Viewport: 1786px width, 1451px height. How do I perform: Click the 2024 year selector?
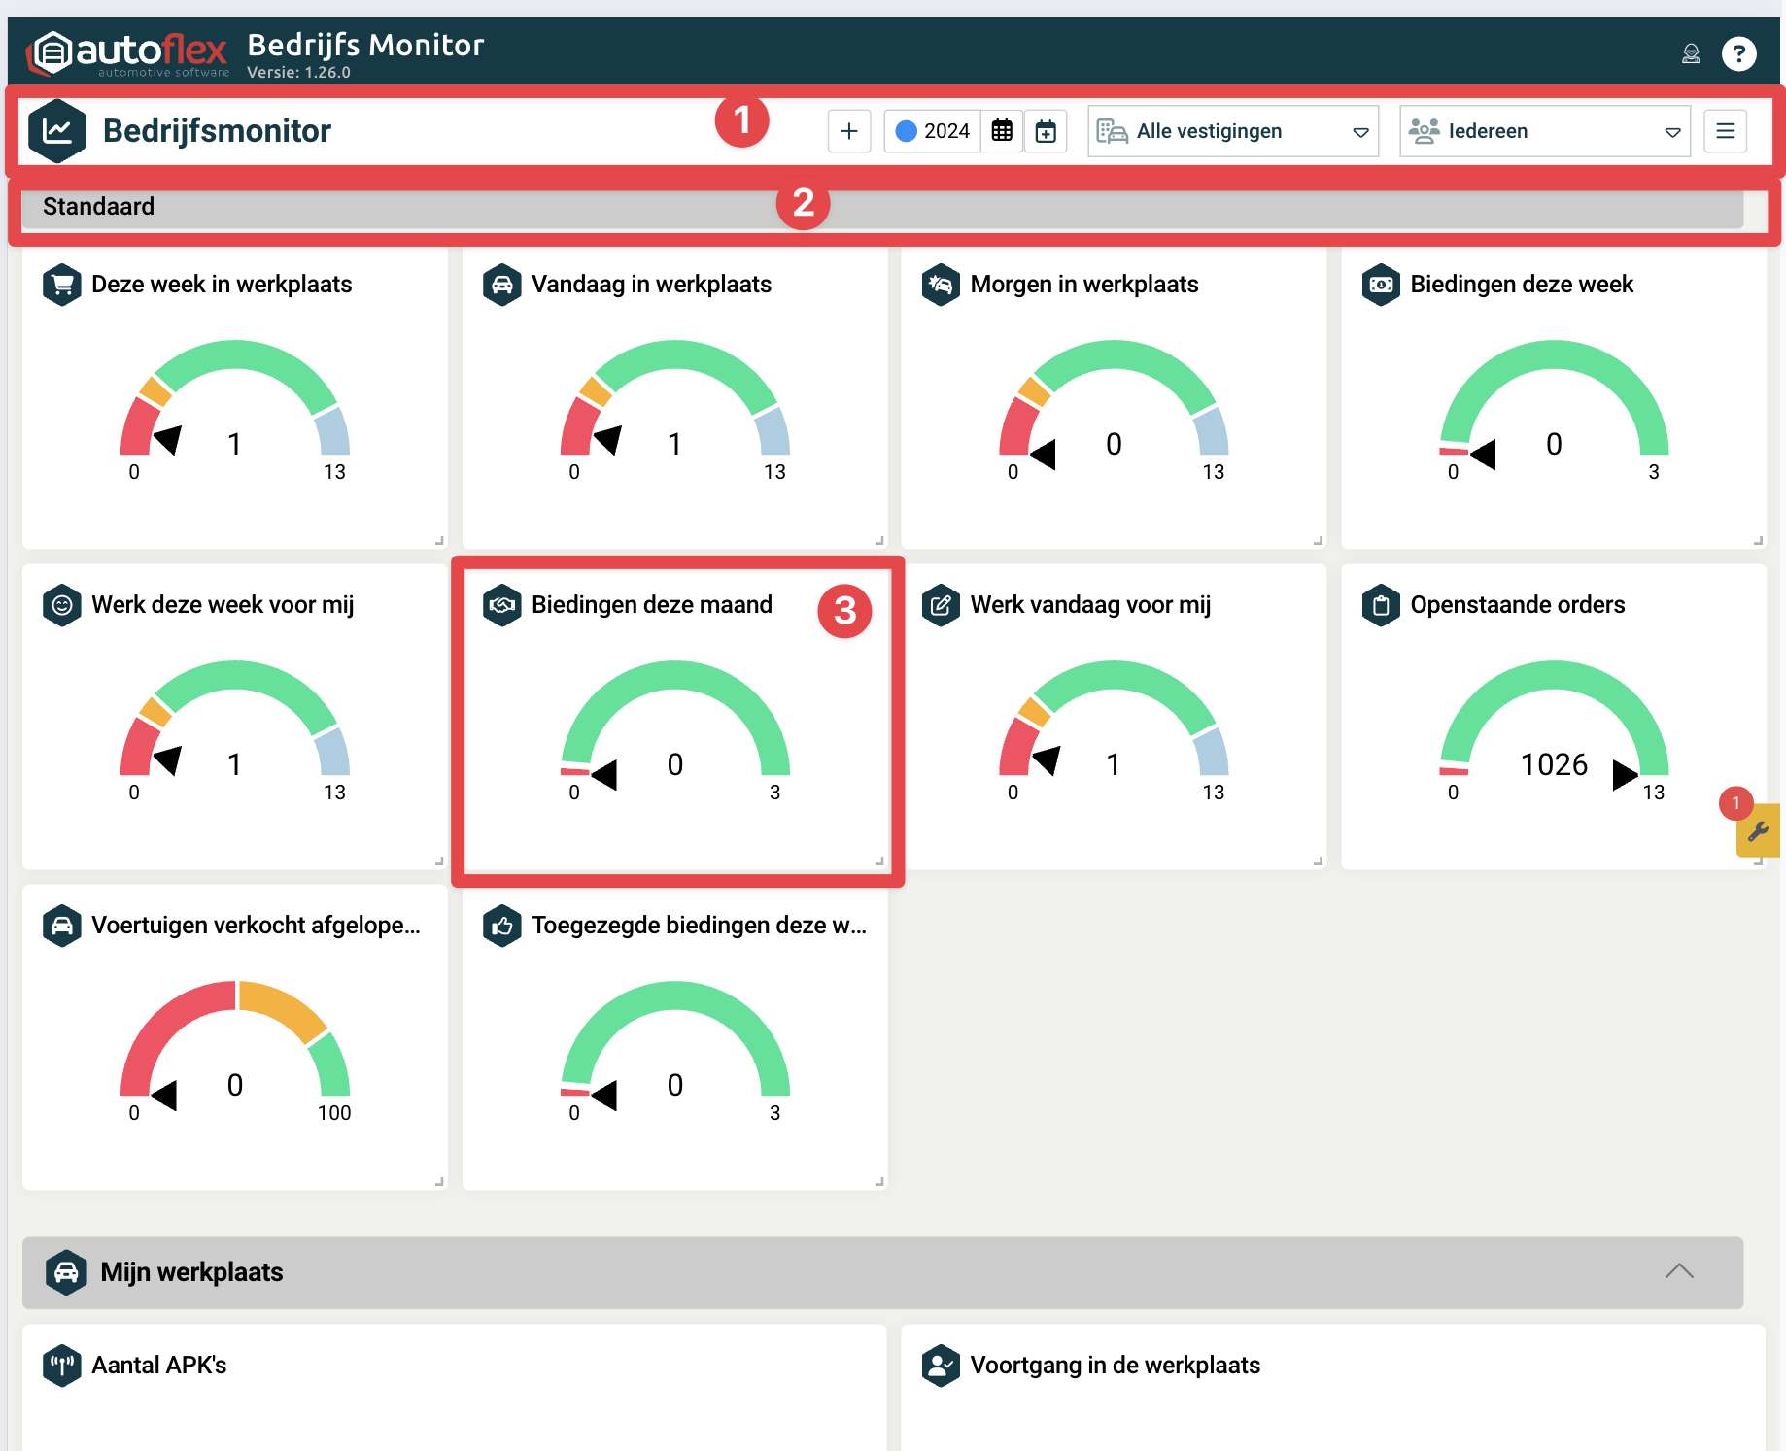(932, 131)
